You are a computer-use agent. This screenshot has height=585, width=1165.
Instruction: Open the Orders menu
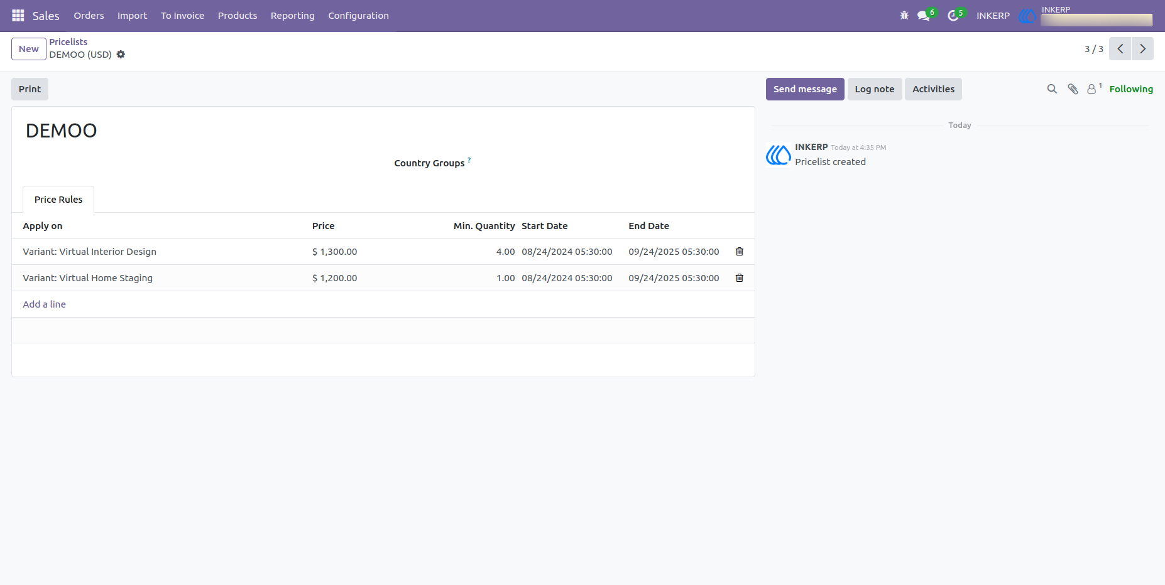[89, 16]
